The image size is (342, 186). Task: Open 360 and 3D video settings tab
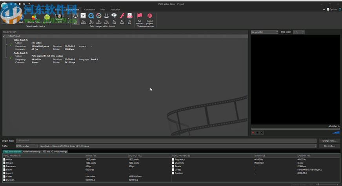[55, 152]
